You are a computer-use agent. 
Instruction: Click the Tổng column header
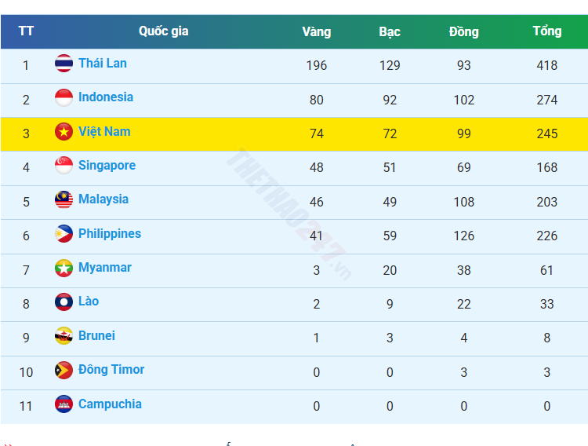pos(546,31)
